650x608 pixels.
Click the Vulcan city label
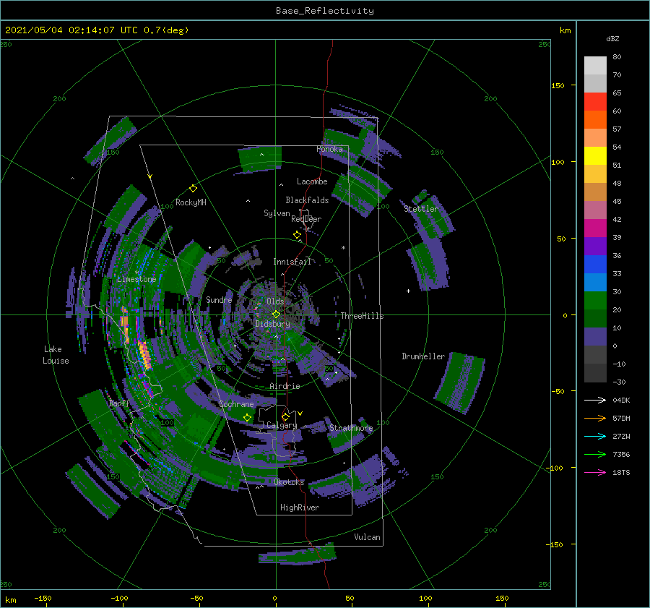pyautogui.click(x=368, y=537)
